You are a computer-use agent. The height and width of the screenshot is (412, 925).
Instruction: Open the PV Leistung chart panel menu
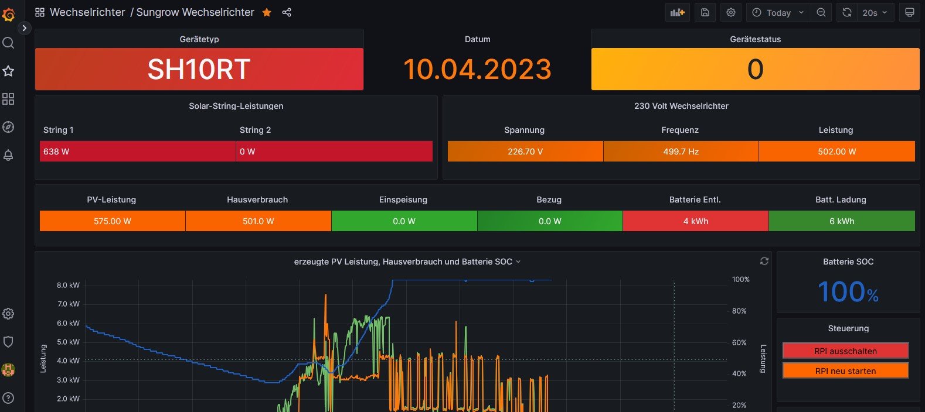pyautogui.click(x=407, y=262)
